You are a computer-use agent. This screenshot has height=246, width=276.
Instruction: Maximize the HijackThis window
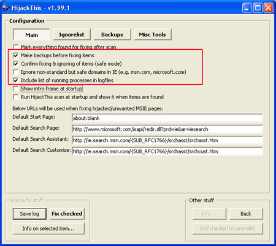pyautogui.click(x=258, y=8)
